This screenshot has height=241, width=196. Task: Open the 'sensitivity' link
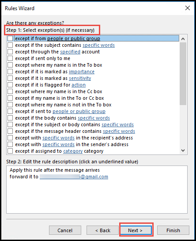click(x=80, y=78)
